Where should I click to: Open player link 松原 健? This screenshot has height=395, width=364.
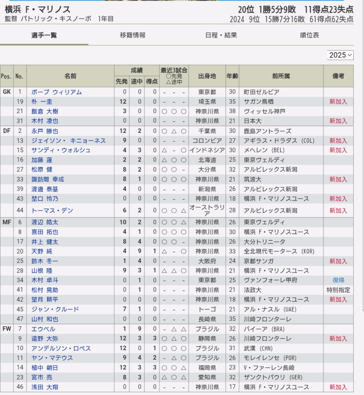point(42,170)
